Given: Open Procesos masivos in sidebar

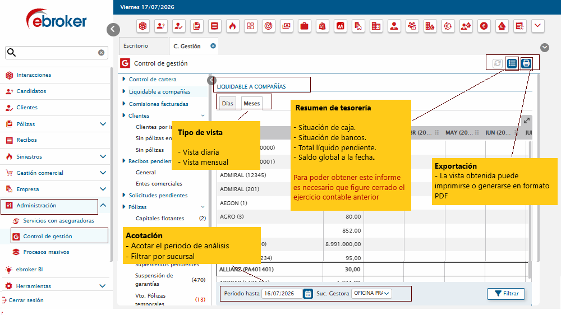Looking at the screenshot, I should [x=46, y=252].
